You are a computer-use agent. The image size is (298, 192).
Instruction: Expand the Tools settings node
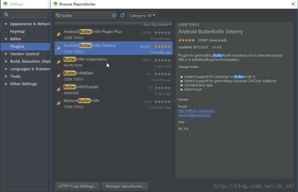tap(6, 77)
